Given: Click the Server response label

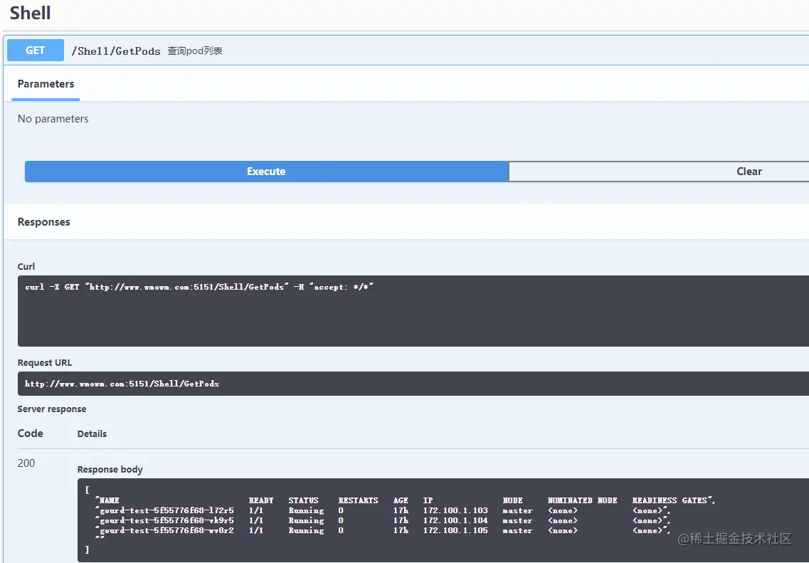Looking at the screenshot, I should [52, 409].
